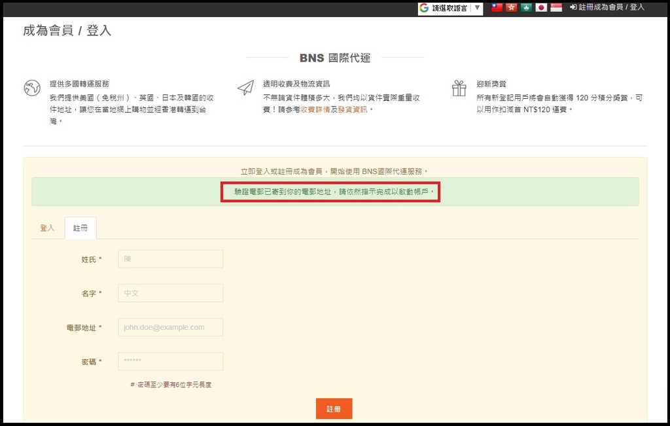This screenshot has height=426, width=670.
Task: Open the 請選取語言 language dropdown
Action: [x=450, y=9]
